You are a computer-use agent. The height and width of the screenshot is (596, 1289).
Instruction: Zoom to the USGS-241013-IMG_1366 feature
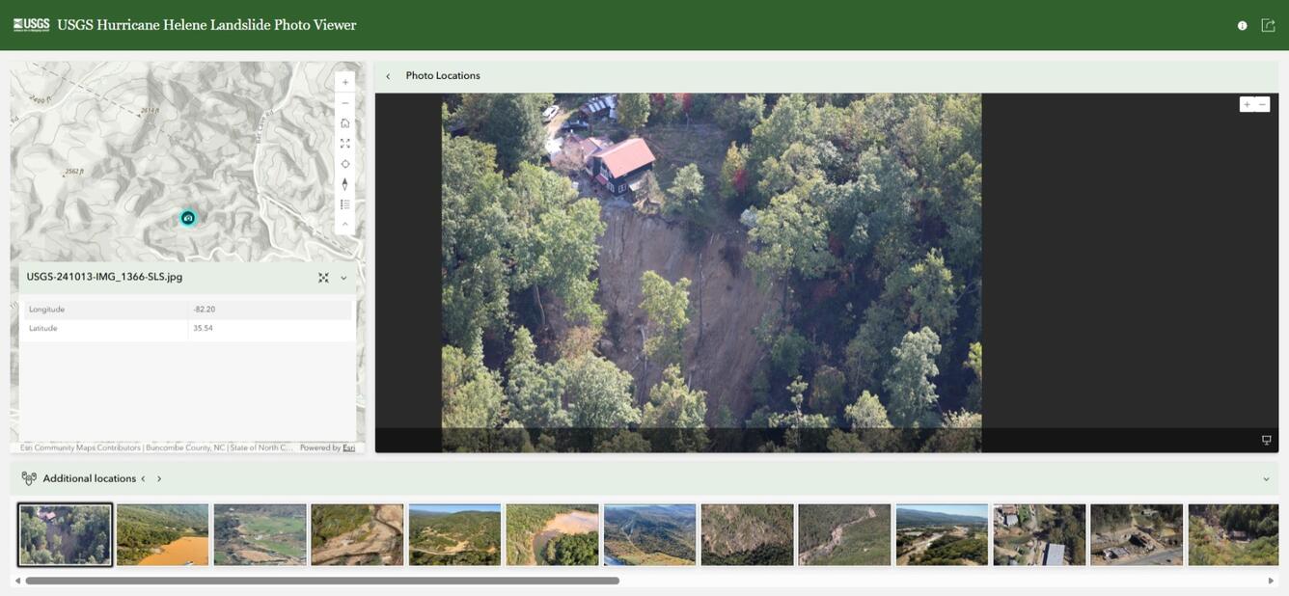pos(323,278)
